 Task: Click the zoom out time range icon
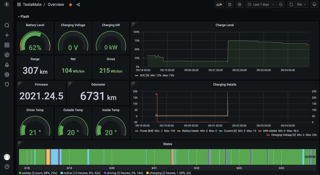click(x=281, y=4)
